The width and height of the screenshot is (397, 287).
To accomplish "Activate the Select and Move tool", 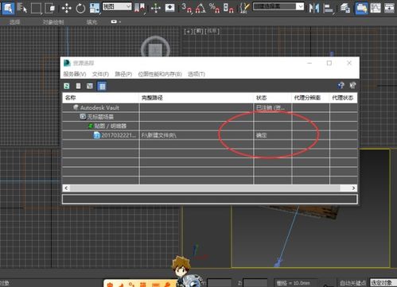I will (66, 8).
